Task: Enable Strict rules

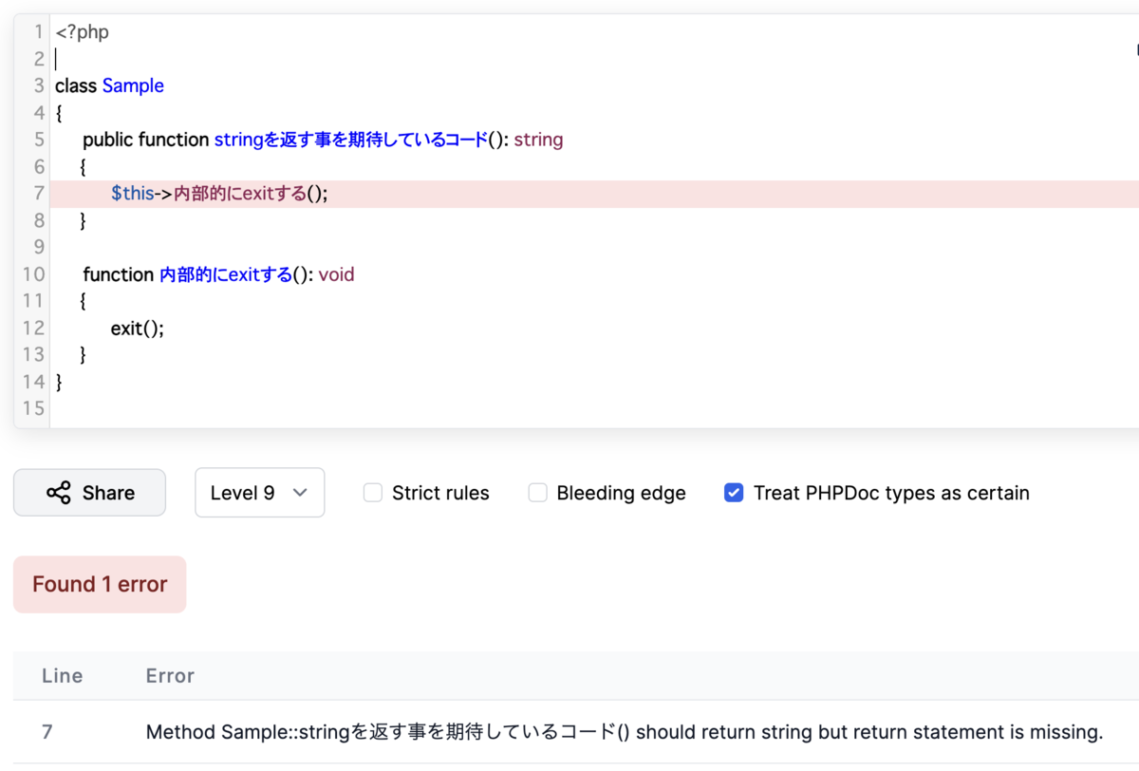Action: coord(372,492)
